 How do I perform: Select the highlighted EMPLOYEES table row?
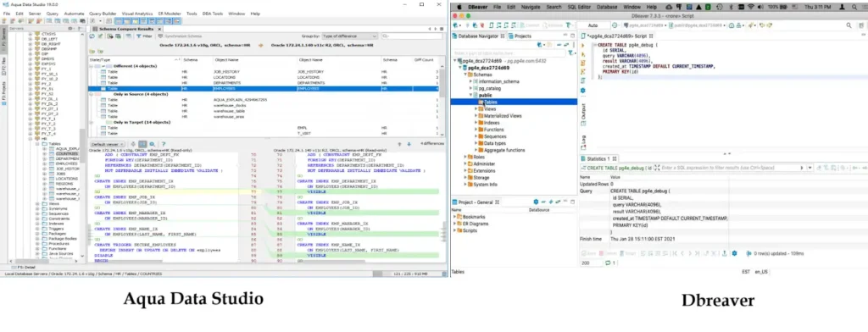tap(264, 89)
